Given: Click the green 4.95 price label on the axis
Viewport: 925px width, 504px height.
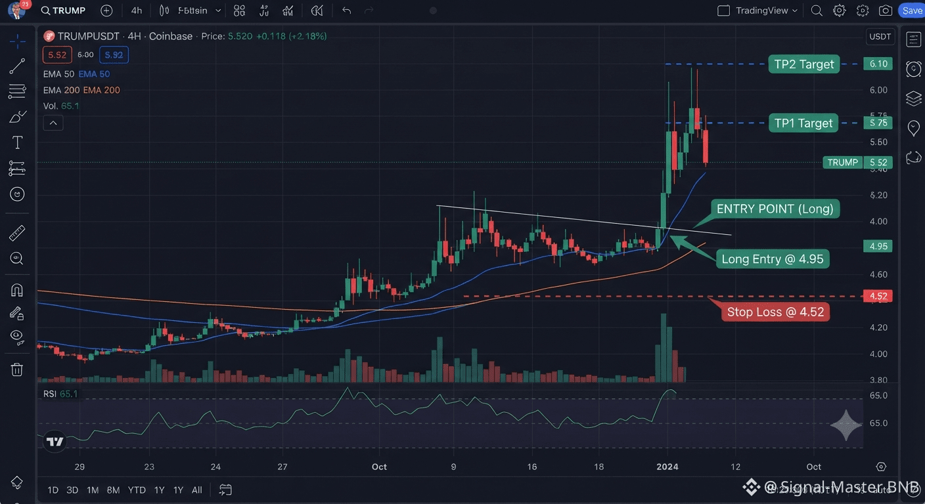Looking at the screenshot, I should (878, 246).
